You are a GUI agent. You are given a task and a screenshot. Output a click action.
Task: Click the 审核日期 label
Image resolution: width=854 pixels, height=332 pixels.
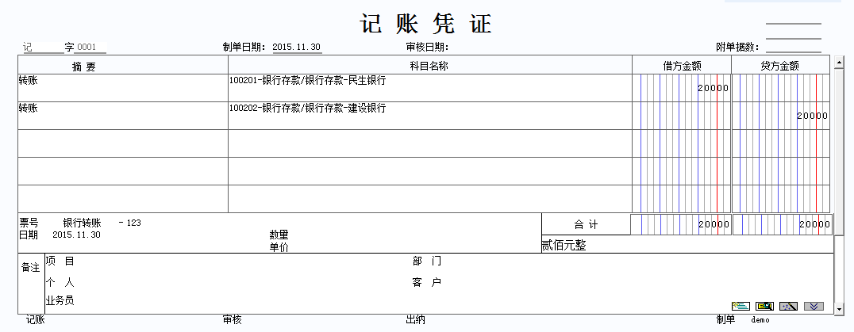coord(428,48)
